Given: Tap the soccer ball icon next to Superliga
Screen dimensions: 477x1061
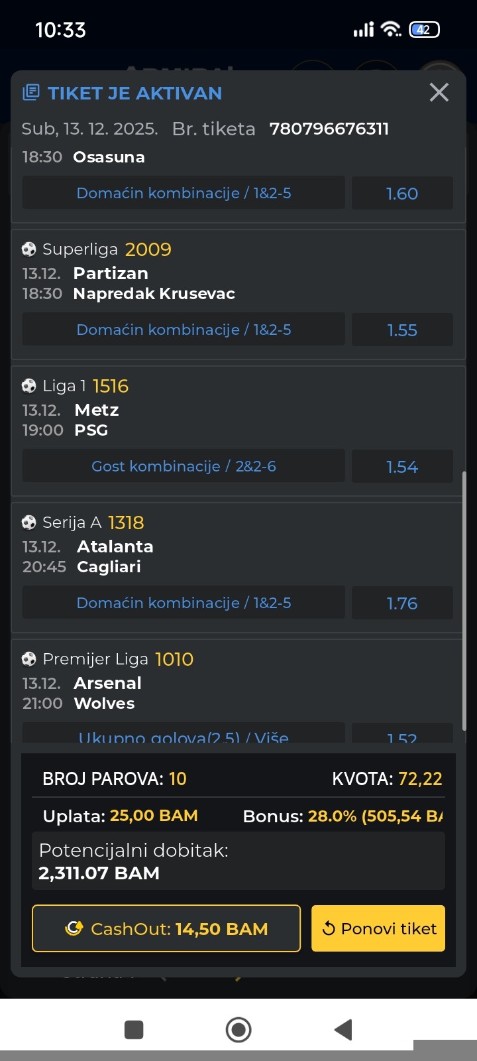Looking at the screenshot, I should 29,249.
